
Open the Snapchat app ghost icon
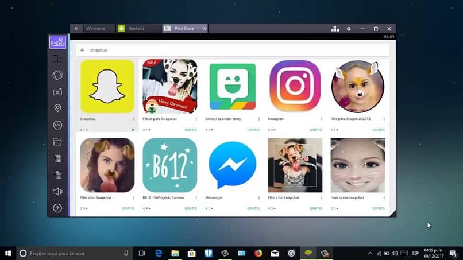[x=107, y=86]
